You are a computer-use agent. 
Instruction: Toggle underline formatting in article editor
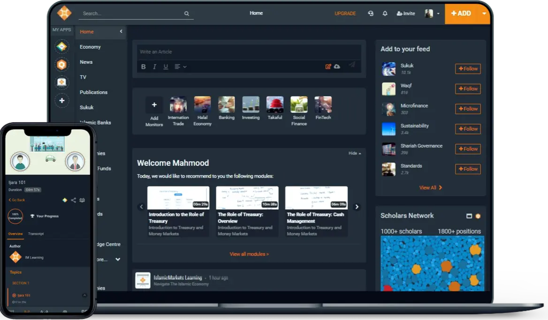(166, 67)
